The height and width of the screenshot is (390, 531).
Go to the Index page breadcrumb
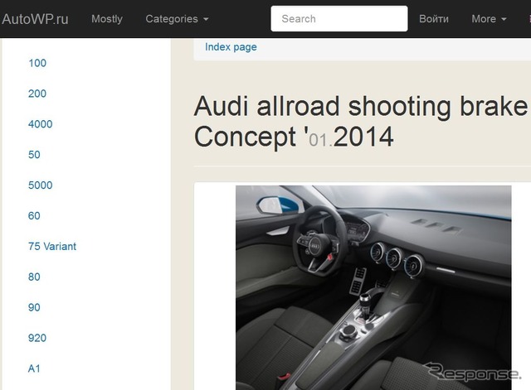[231, 47]
